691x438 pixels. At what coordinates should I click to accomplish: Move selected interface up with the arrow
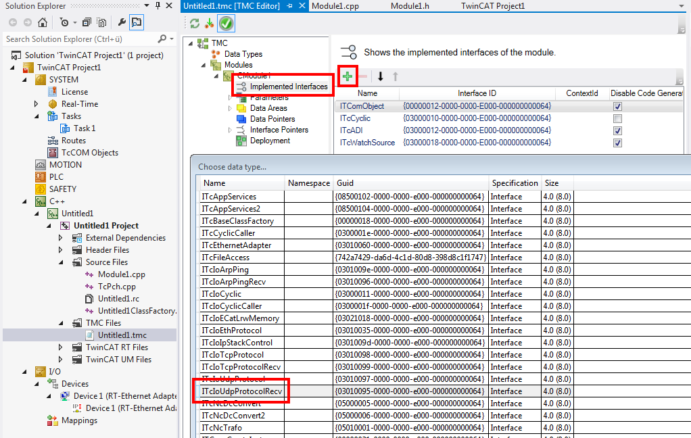(x=396, y=76)
